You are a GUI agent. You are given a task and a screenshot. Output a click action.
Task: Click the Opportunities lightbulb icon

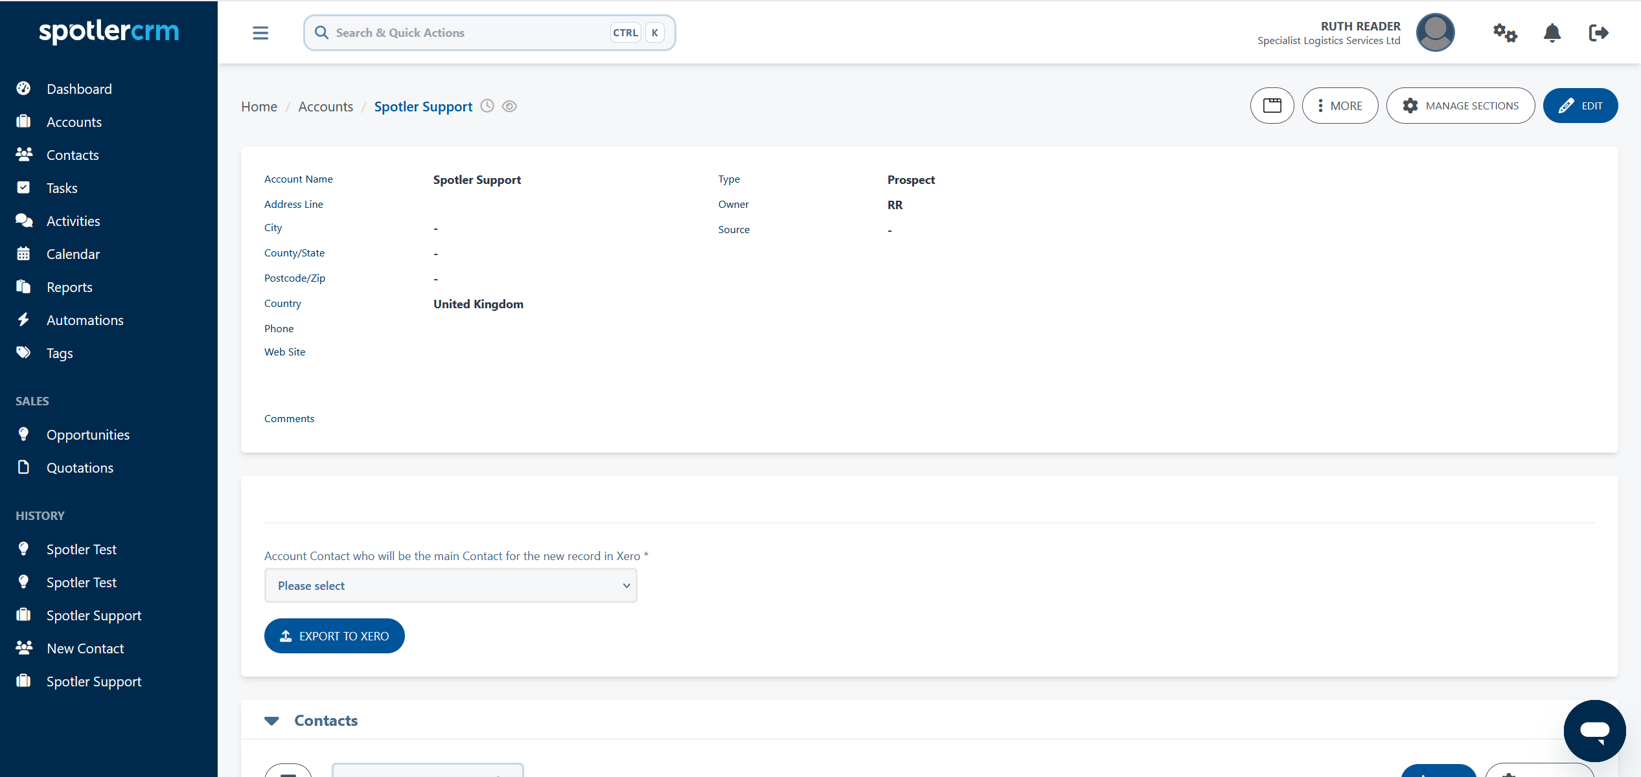(23, 434)
